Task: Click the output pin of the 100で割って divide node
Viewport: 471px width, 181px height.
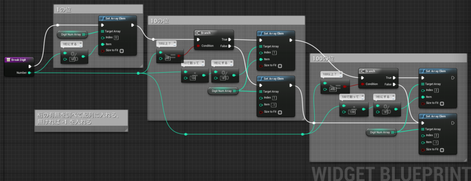Action: (x=363, y=109)
